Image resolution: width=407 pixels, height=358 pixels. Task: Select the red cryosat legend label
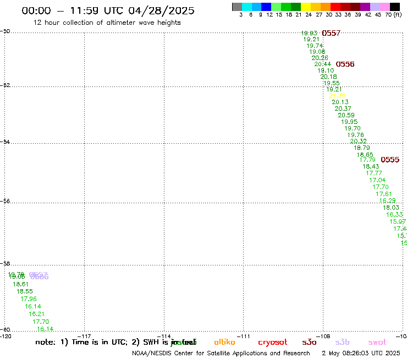[x=273, y=342]
